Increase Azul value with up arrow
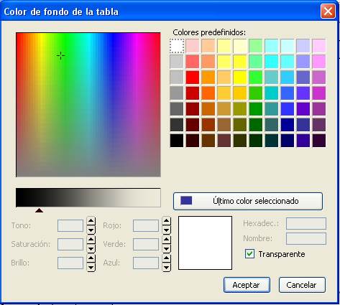Image resolution: width=340 pixels, height=305 pixels. 167,258
